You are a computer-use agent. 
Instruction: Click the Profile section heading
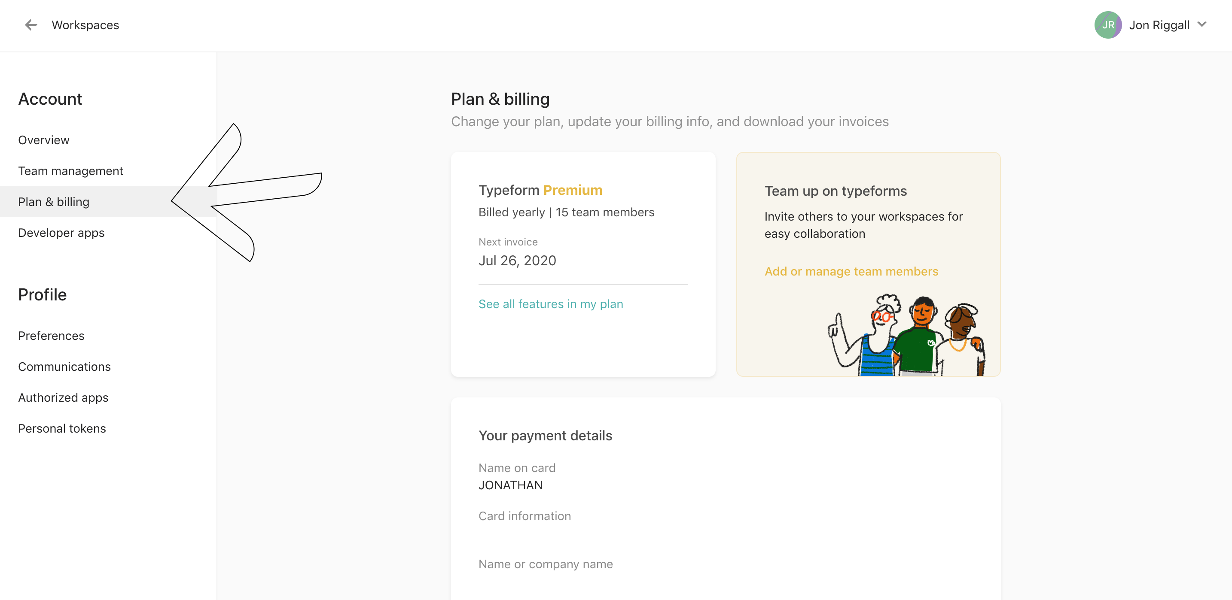43,295
